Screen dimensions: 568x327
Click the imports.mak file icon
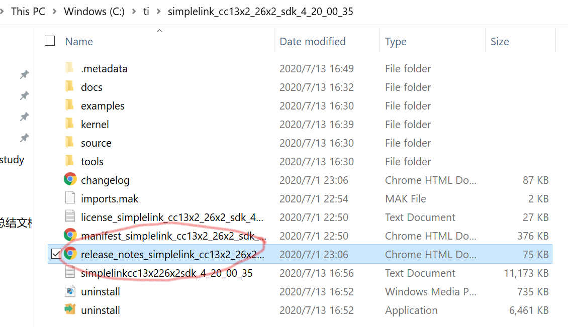[x=70, y=198]
